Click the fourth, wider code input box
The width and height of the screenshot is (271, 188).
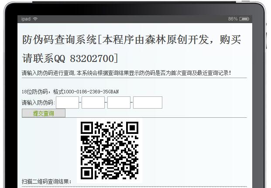(148, 103)
